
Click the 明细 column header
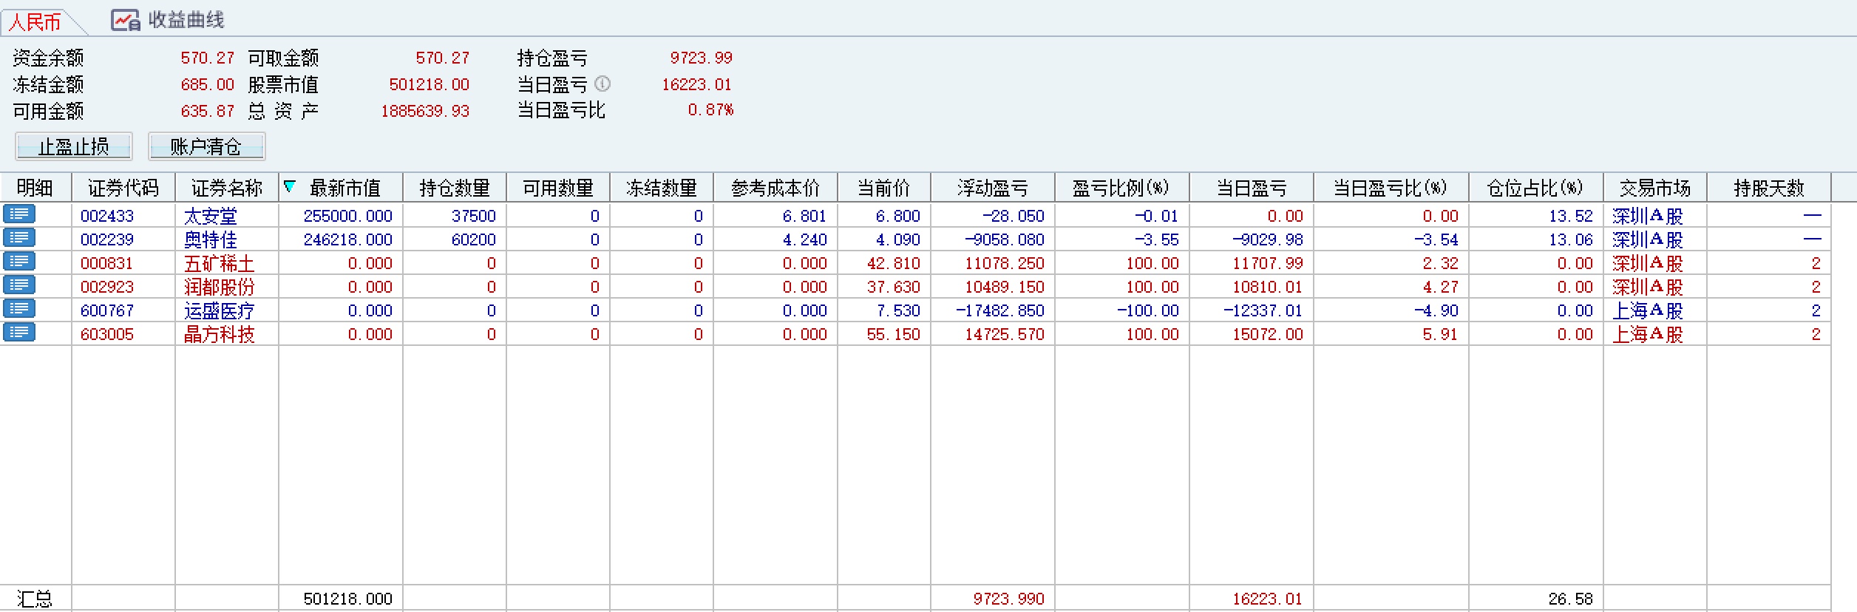coord(35,188)
